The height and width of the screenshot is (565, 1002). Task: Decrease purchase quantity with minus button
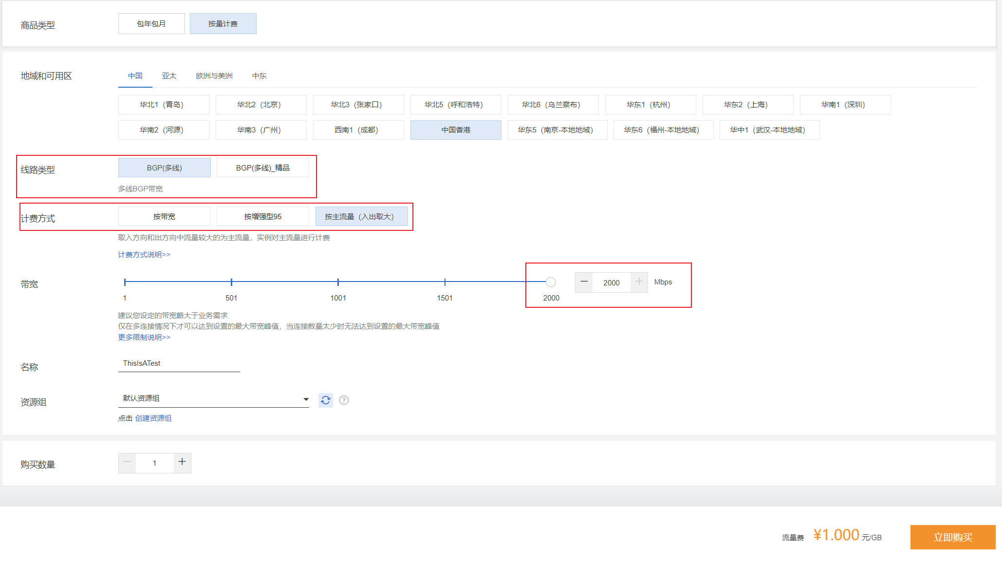127,463
